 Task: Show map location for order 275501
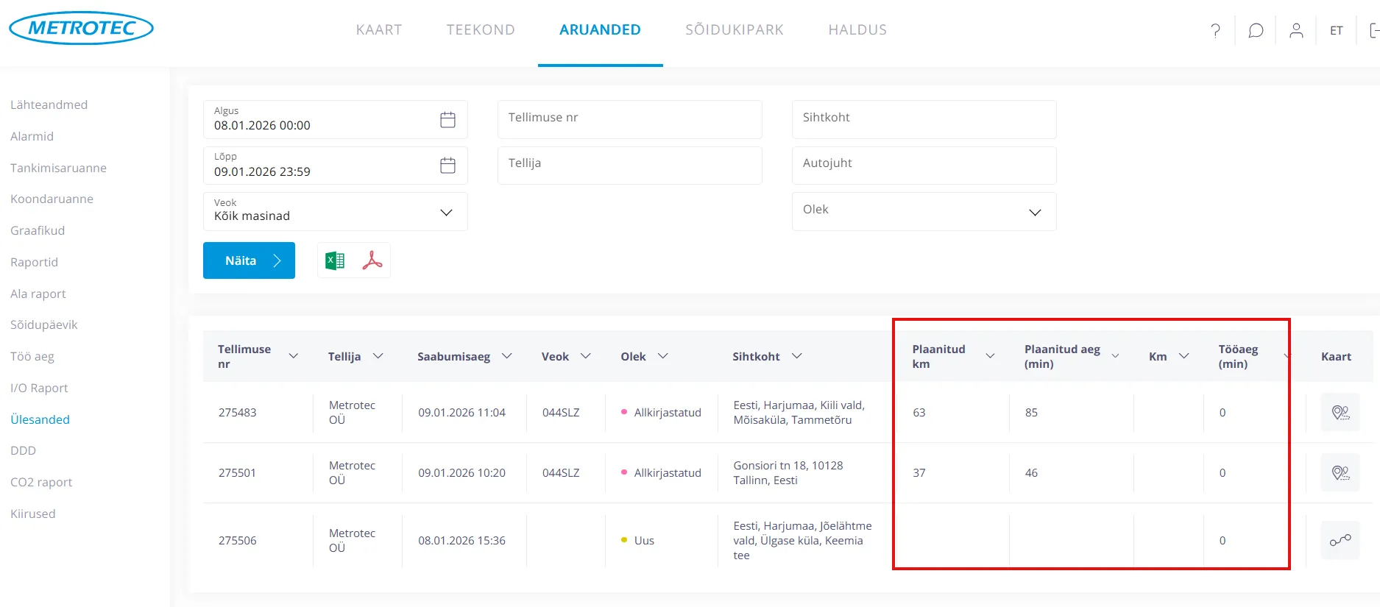coord(1340,473)
